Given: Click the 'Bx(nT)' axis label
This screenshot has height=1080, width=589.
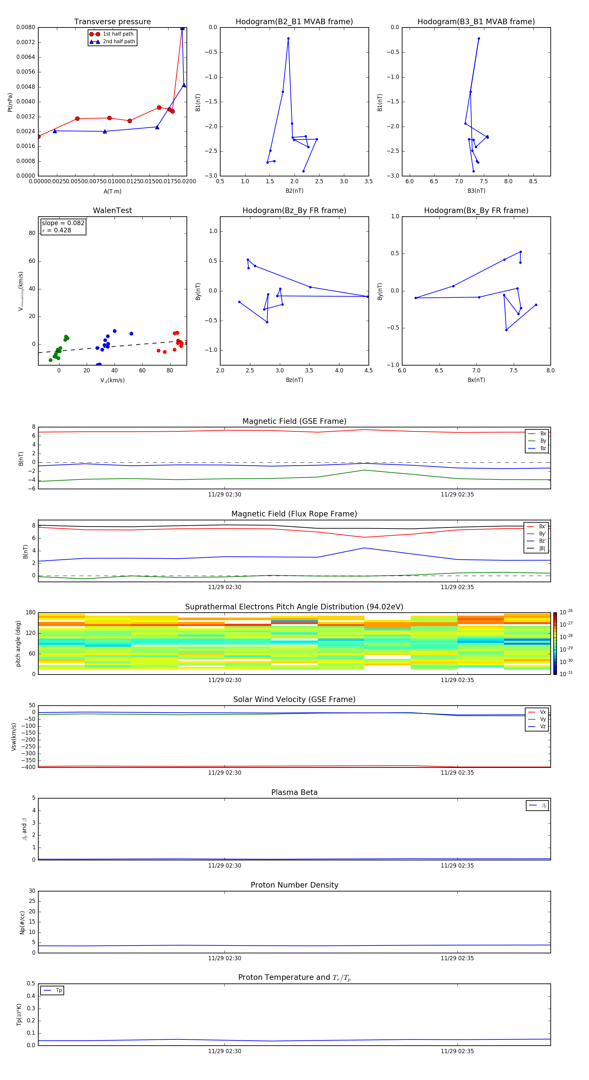Looking at the screenshot, I should [476, 380].
